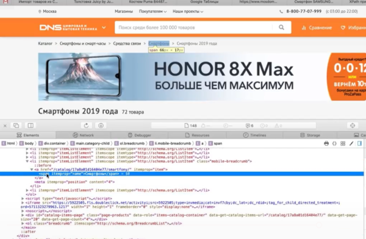Select ol.breadcrumb in DOM path bar
This screenshot has width=366, height=239.
pos(129,143)
